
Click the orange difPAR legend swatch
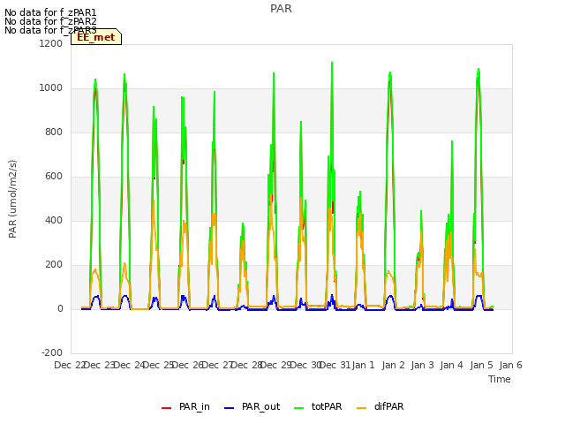[361, 408]
